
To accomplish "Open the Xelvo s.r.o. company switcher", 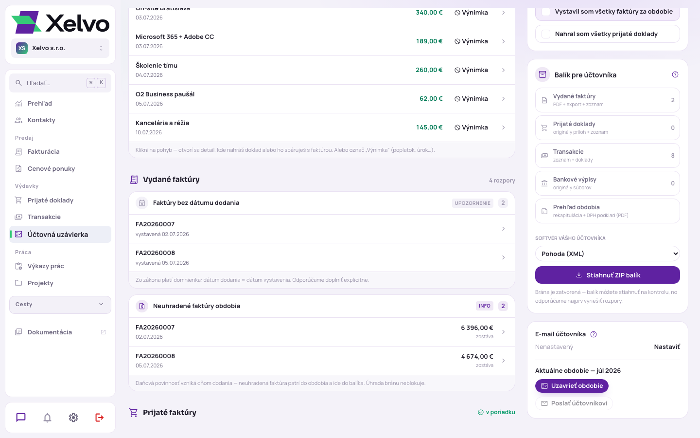I will click(60, 48).
